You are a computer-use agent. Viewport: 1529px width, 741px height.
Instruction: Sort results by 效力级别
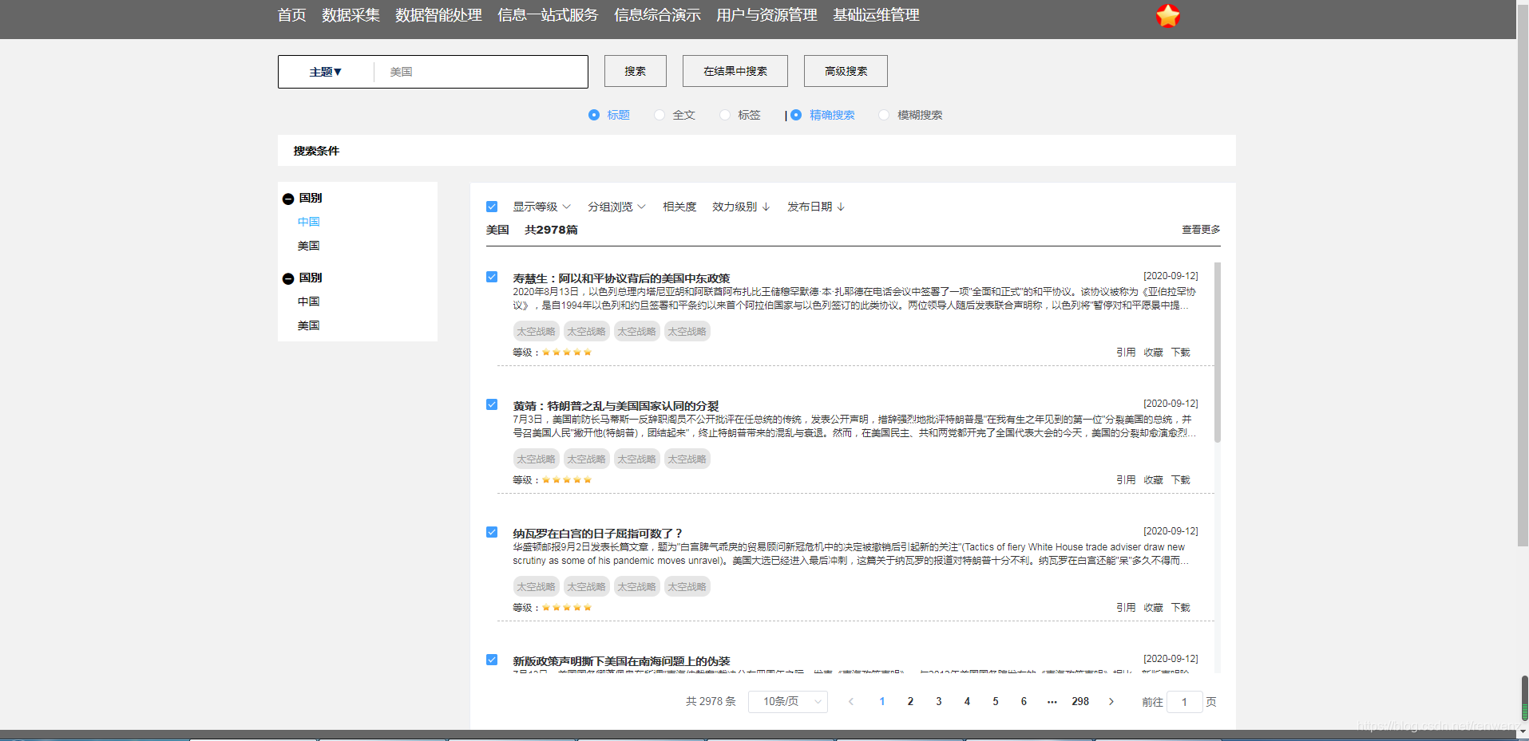point(741,207)
